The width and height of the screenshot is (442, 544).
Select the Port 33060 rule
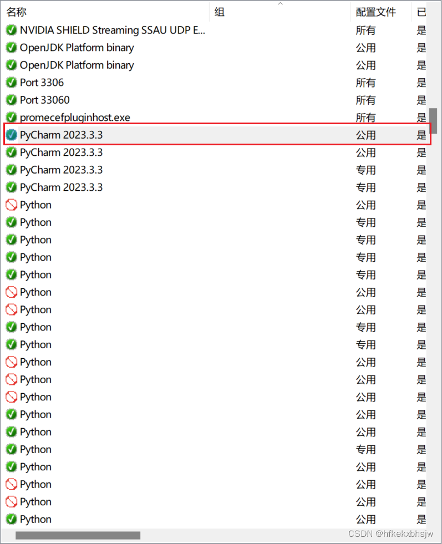(x=45, y=100)
